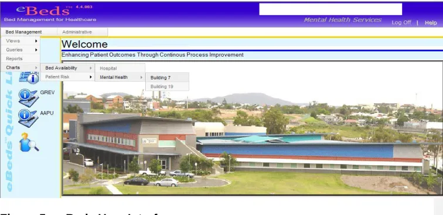Expand arrow beside Queries
Screen dimensions: 443x215
coord(36,50)
